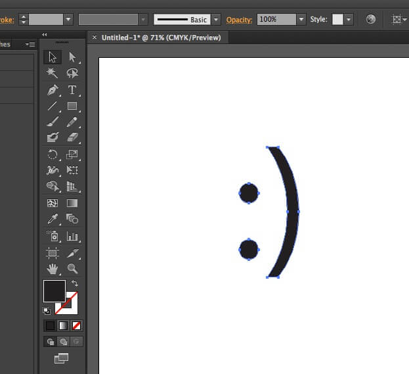Open the Swatches panel menu
Viewport: 409px width, 374px height.
coord(30,45)
